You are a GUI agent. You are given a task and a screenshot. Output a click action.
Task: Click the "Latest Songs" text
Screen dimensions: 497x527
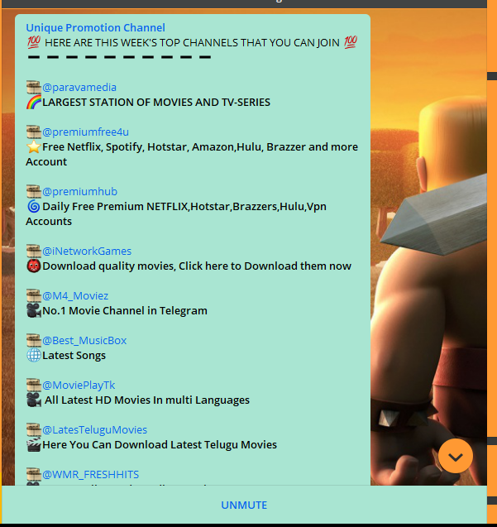click(74, 355)
